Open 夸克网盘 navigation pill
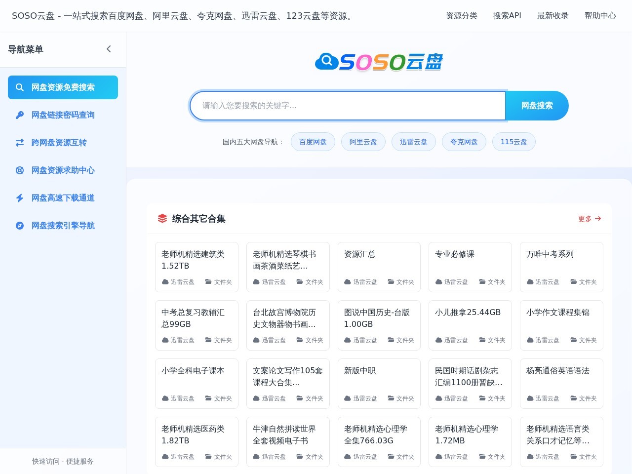This screenshot has width=632, height=474. pos(464,142)
